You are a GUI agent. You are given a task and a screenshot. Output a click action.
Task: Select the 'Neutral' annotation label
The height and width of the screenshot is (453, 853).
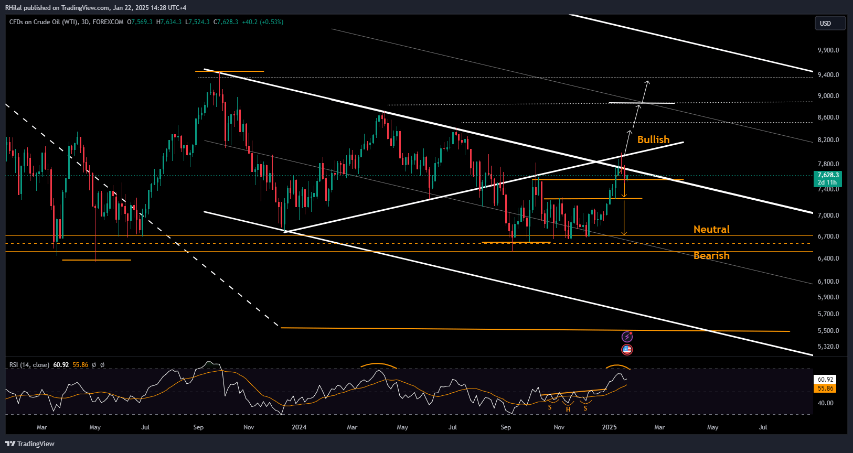(x=711, y=229)
